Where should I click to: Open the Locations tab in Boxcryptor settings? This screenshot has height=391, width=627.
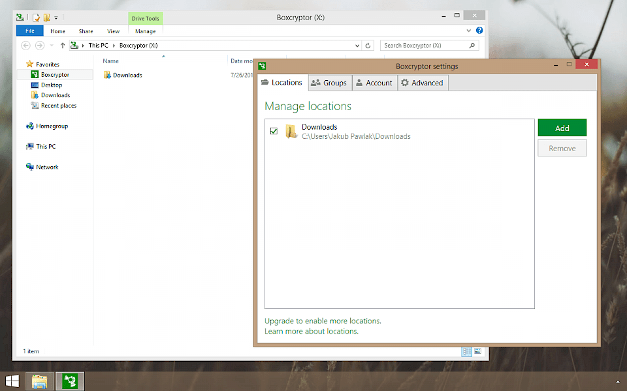coord(283,83)
